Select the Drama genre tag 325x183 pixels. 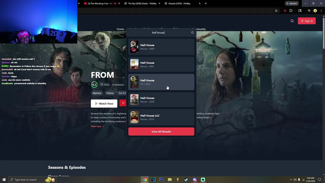(x=110, y=93)
